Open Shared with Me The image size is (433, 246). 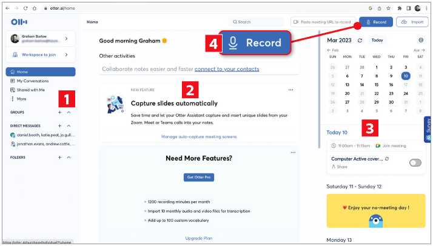28,90
